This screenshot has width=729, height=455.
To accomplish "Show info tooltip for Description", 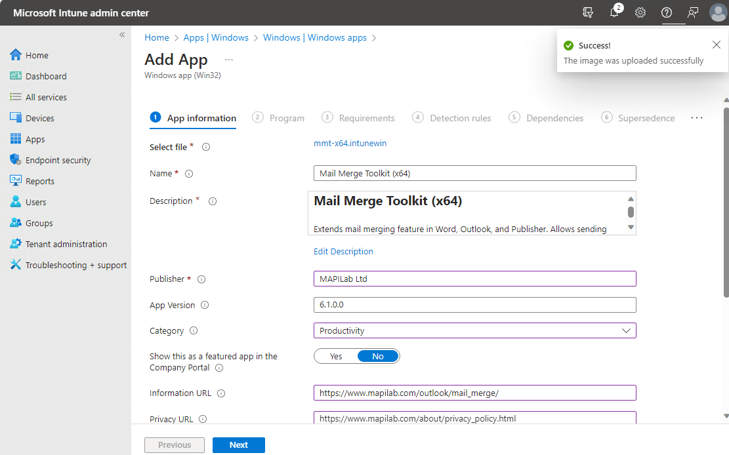I will tap(213, 201).
